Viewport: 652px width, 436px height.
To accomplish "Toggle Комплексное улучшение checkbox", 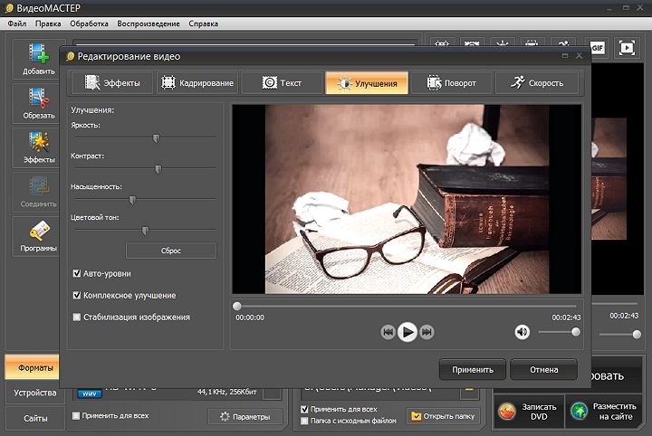I will coord(76,295).
